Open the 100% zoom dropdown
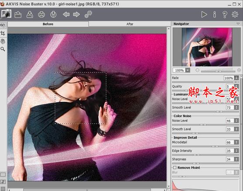This screenshot has height=191, width=243. (x=188, y=70)
